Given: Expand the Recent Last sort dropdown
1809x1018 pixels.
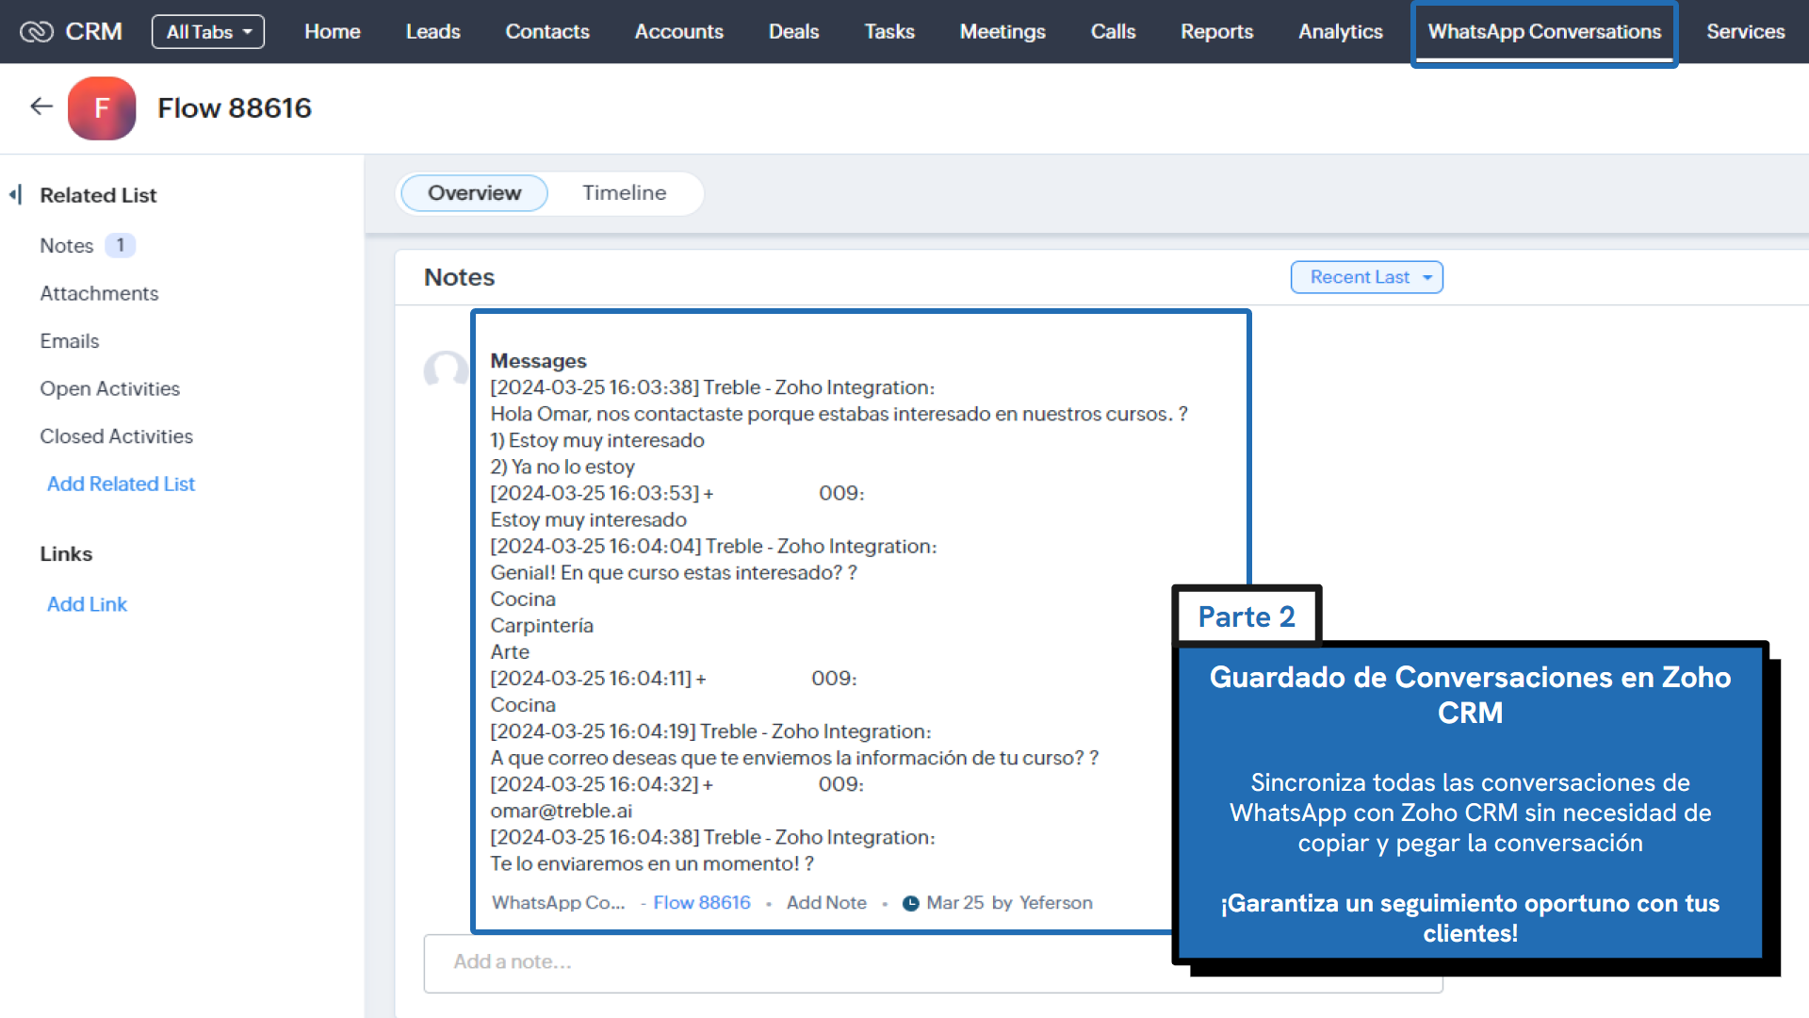Looking at the screenshot, I should click(x=1366, y=277).
